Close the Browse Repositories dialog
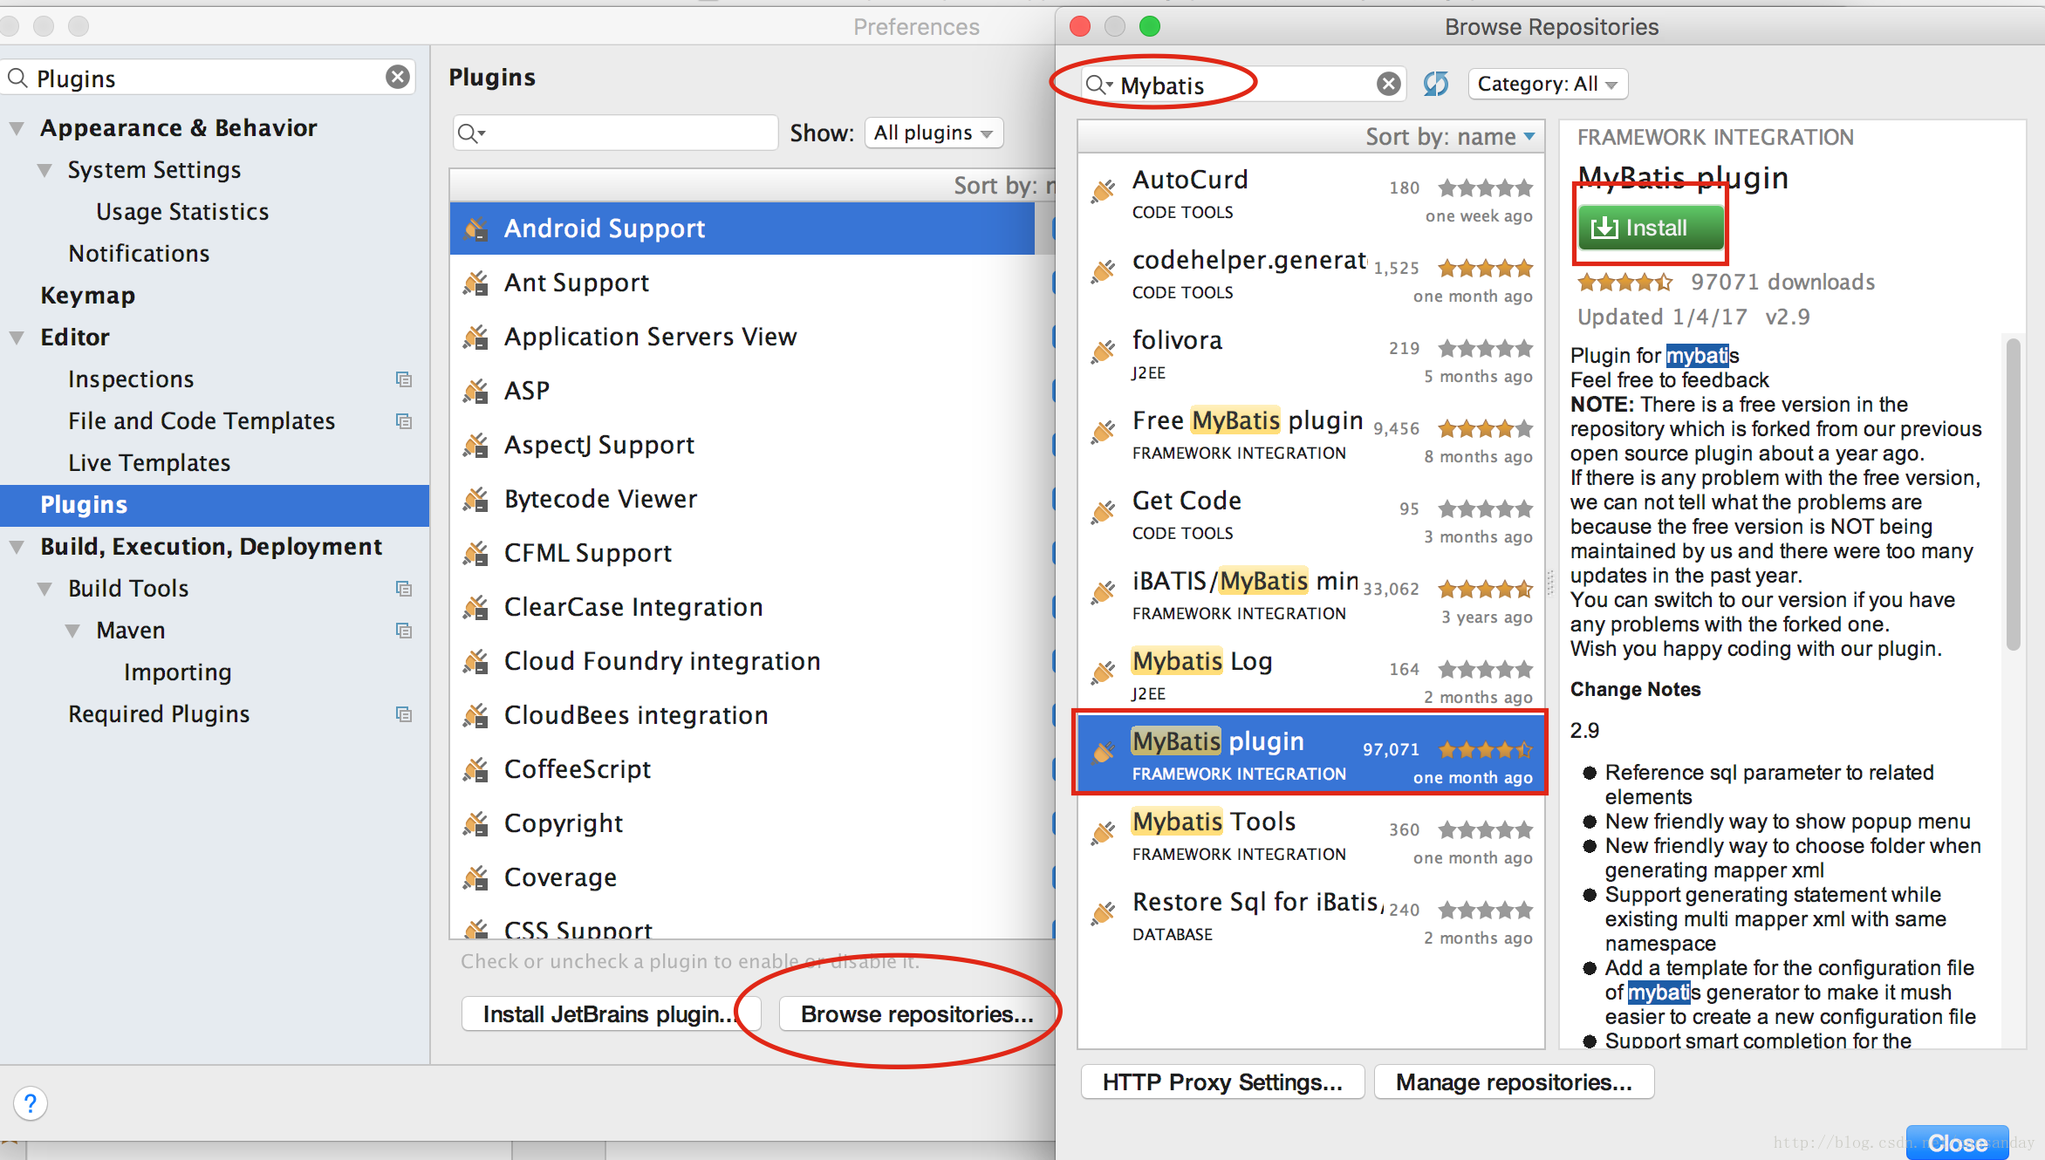 tap(1957, 1143)
